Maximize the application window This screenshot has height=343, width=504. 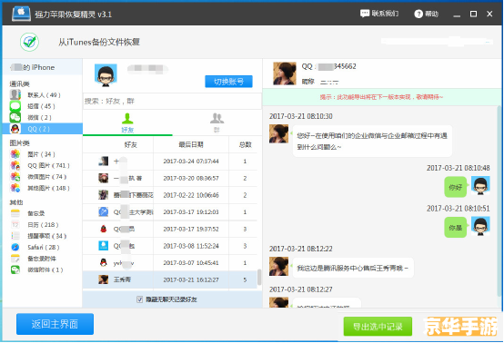click(x=473, y=14)
